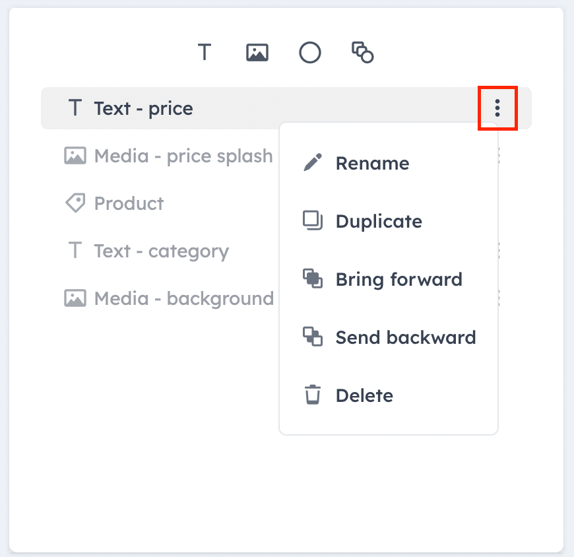Image resolution: width=574 pixels, height=557 pixels.
Task: Select the Product layer
Action: pos(114,203)
